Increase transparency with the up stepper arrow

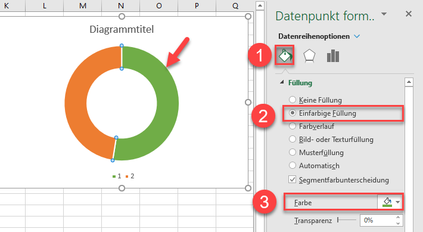[x=398, y=218]
